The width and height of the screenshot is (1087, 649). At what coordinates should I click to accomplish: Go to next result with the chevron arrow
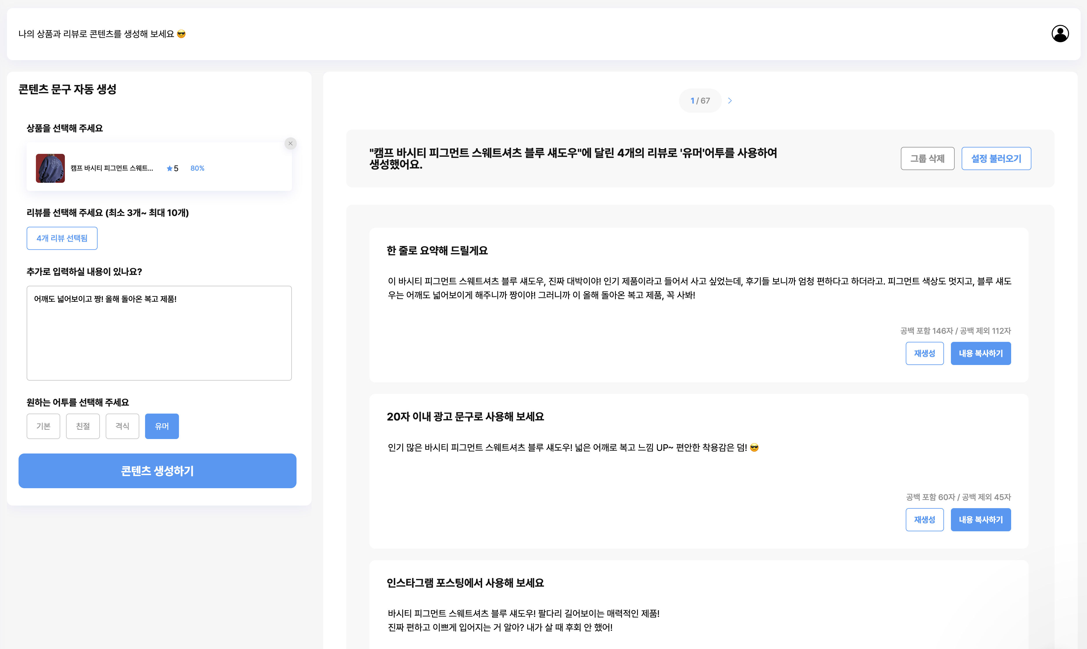[x=730, y=101]
